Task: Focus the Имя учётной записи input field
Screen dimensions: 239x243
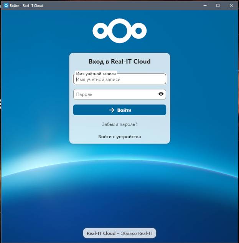Action: (x=120, y=79)
